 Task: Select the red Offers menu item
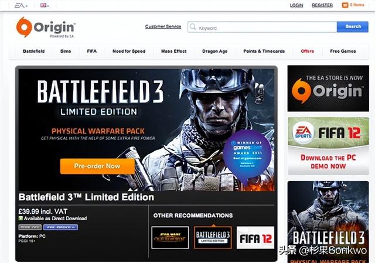tap(307, 51)
